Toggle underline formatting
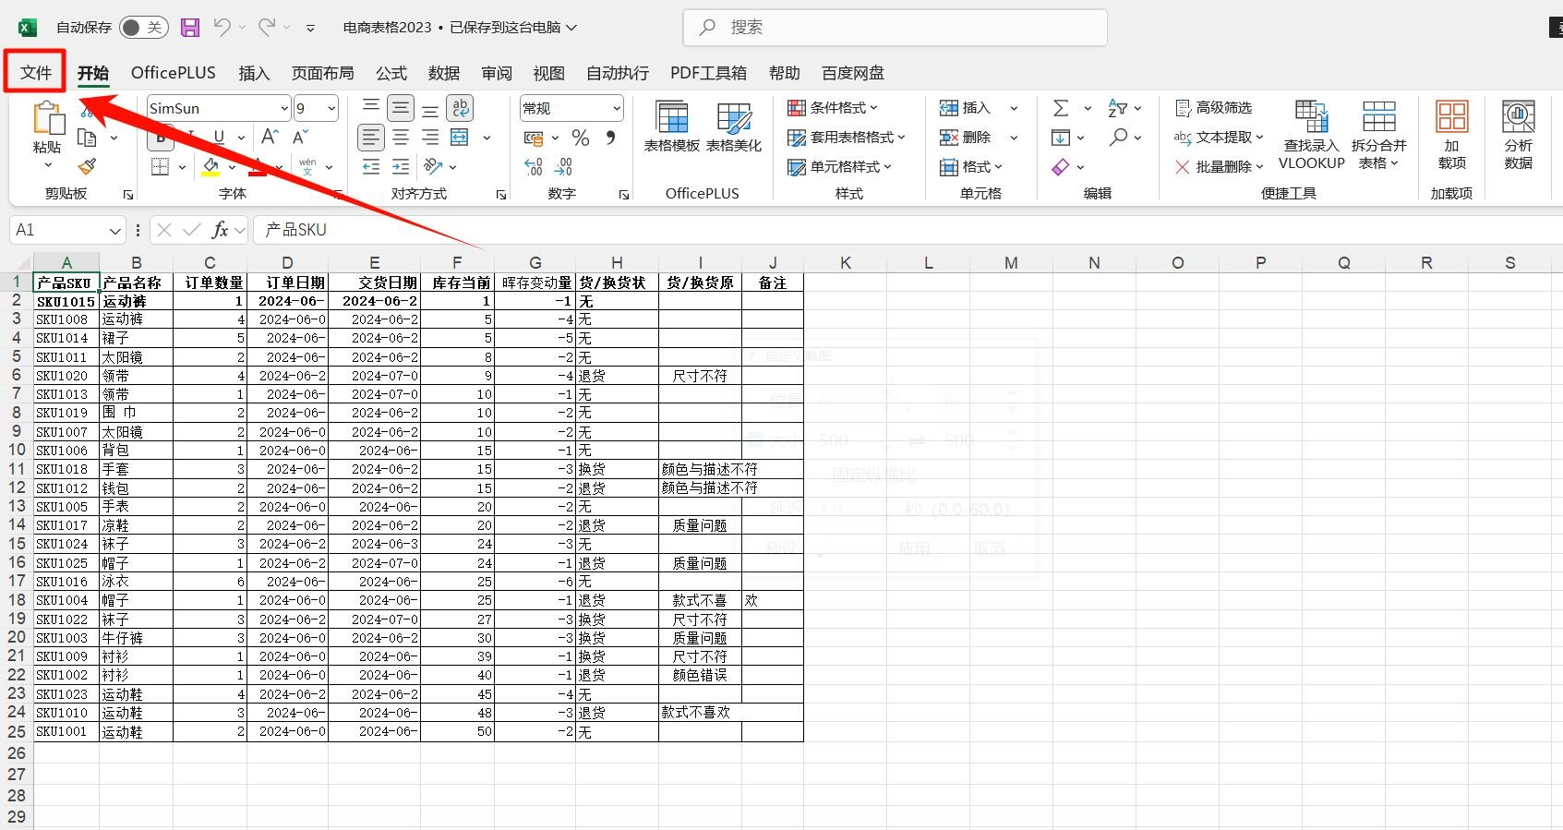This screenshot has height=830, width=1563. pos(219,138)
